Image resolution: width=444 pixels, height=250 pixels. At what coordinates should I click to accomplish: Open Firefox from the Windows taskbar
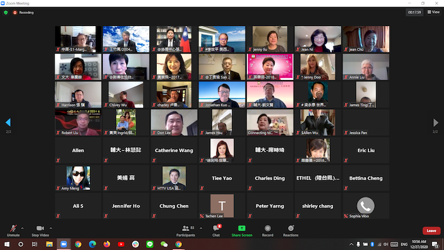(107, 244)
